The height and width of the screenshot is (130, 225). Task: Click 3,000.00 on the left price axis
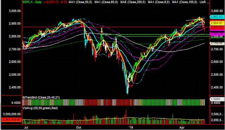[x=14, y=11]
